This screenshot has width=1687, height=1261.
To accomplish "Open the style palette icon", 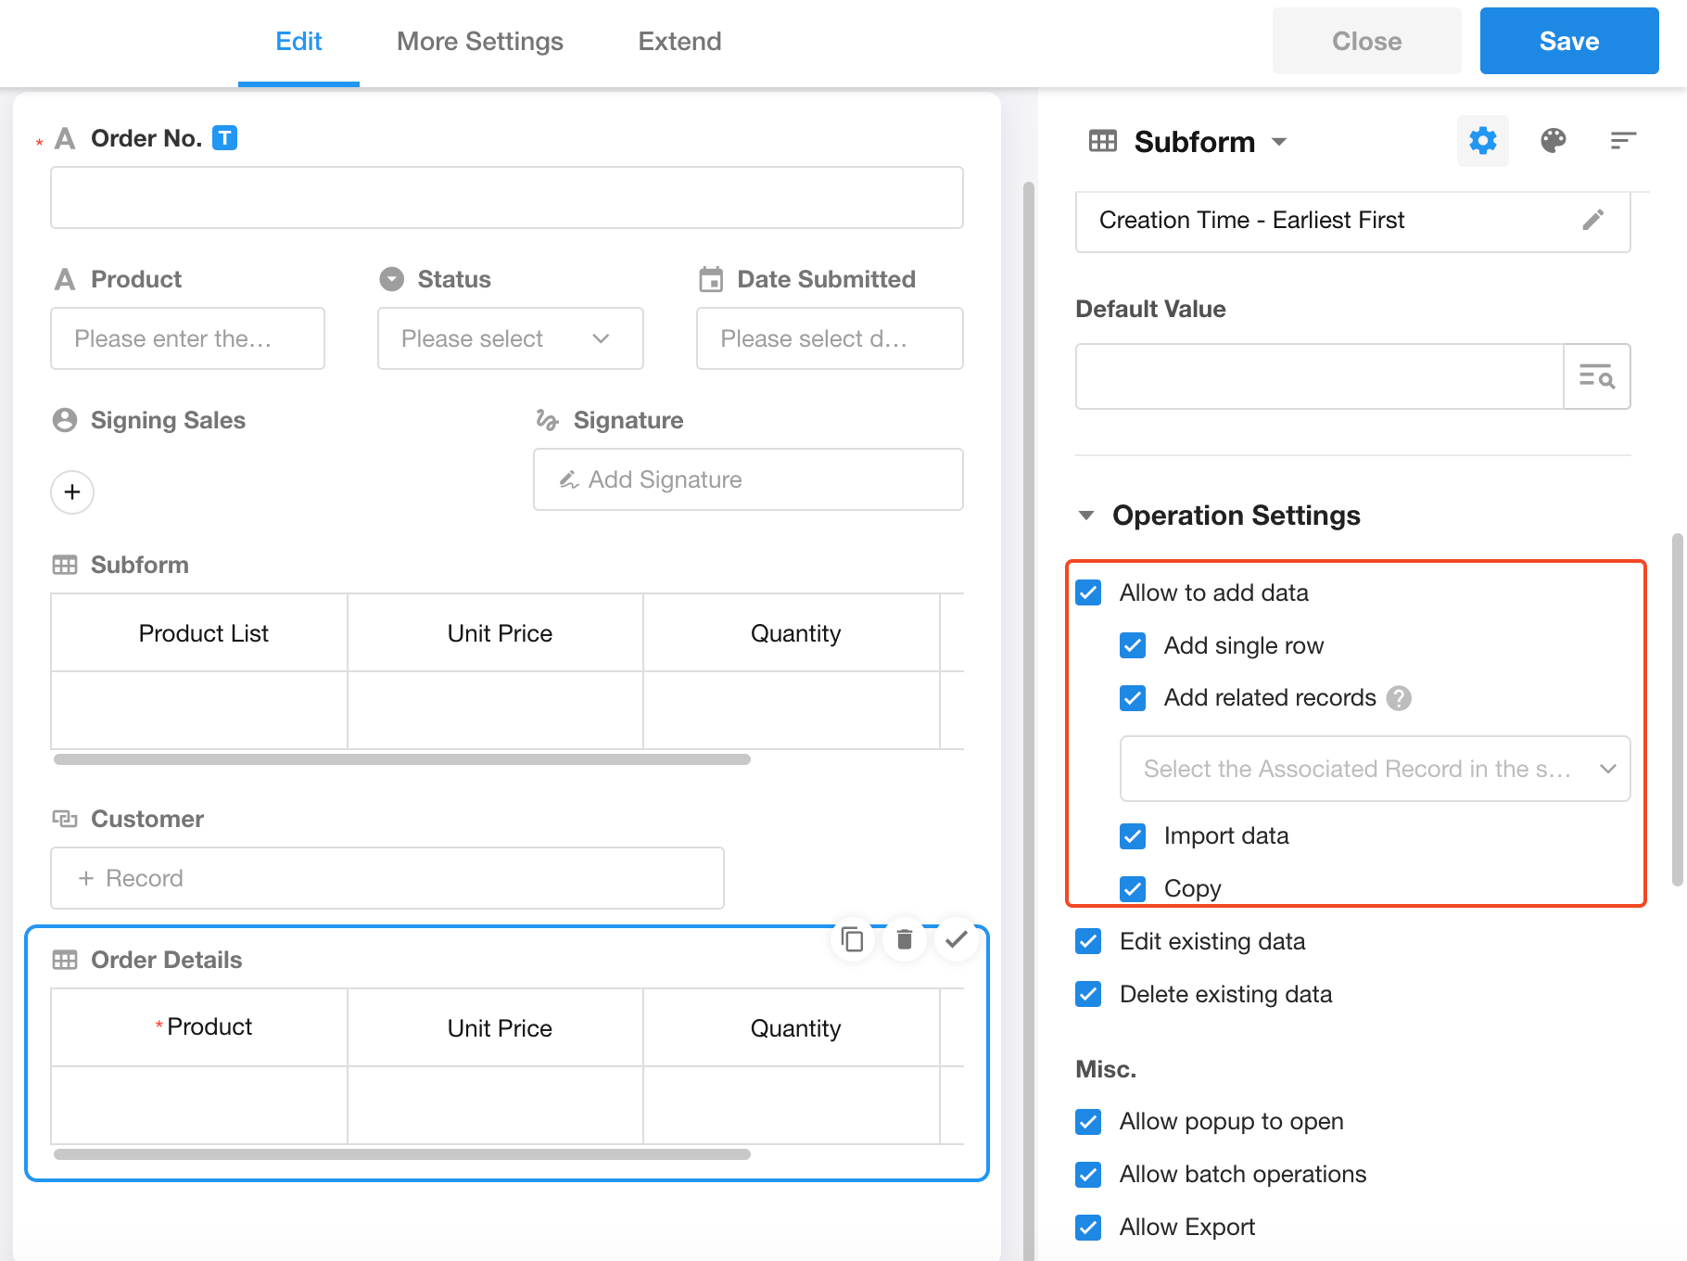I will 1553,141.
